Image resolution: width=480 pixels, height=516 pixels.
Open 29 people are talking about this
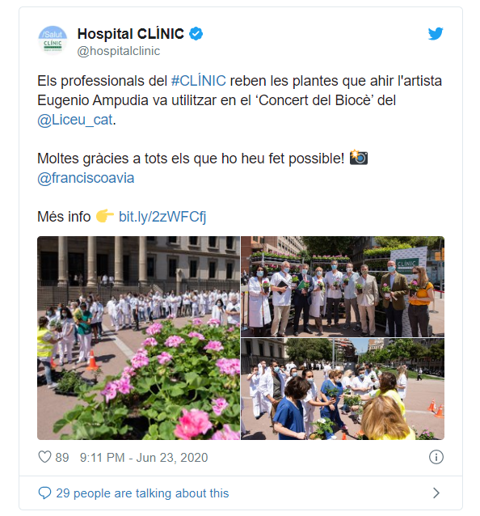coord(142,493)
